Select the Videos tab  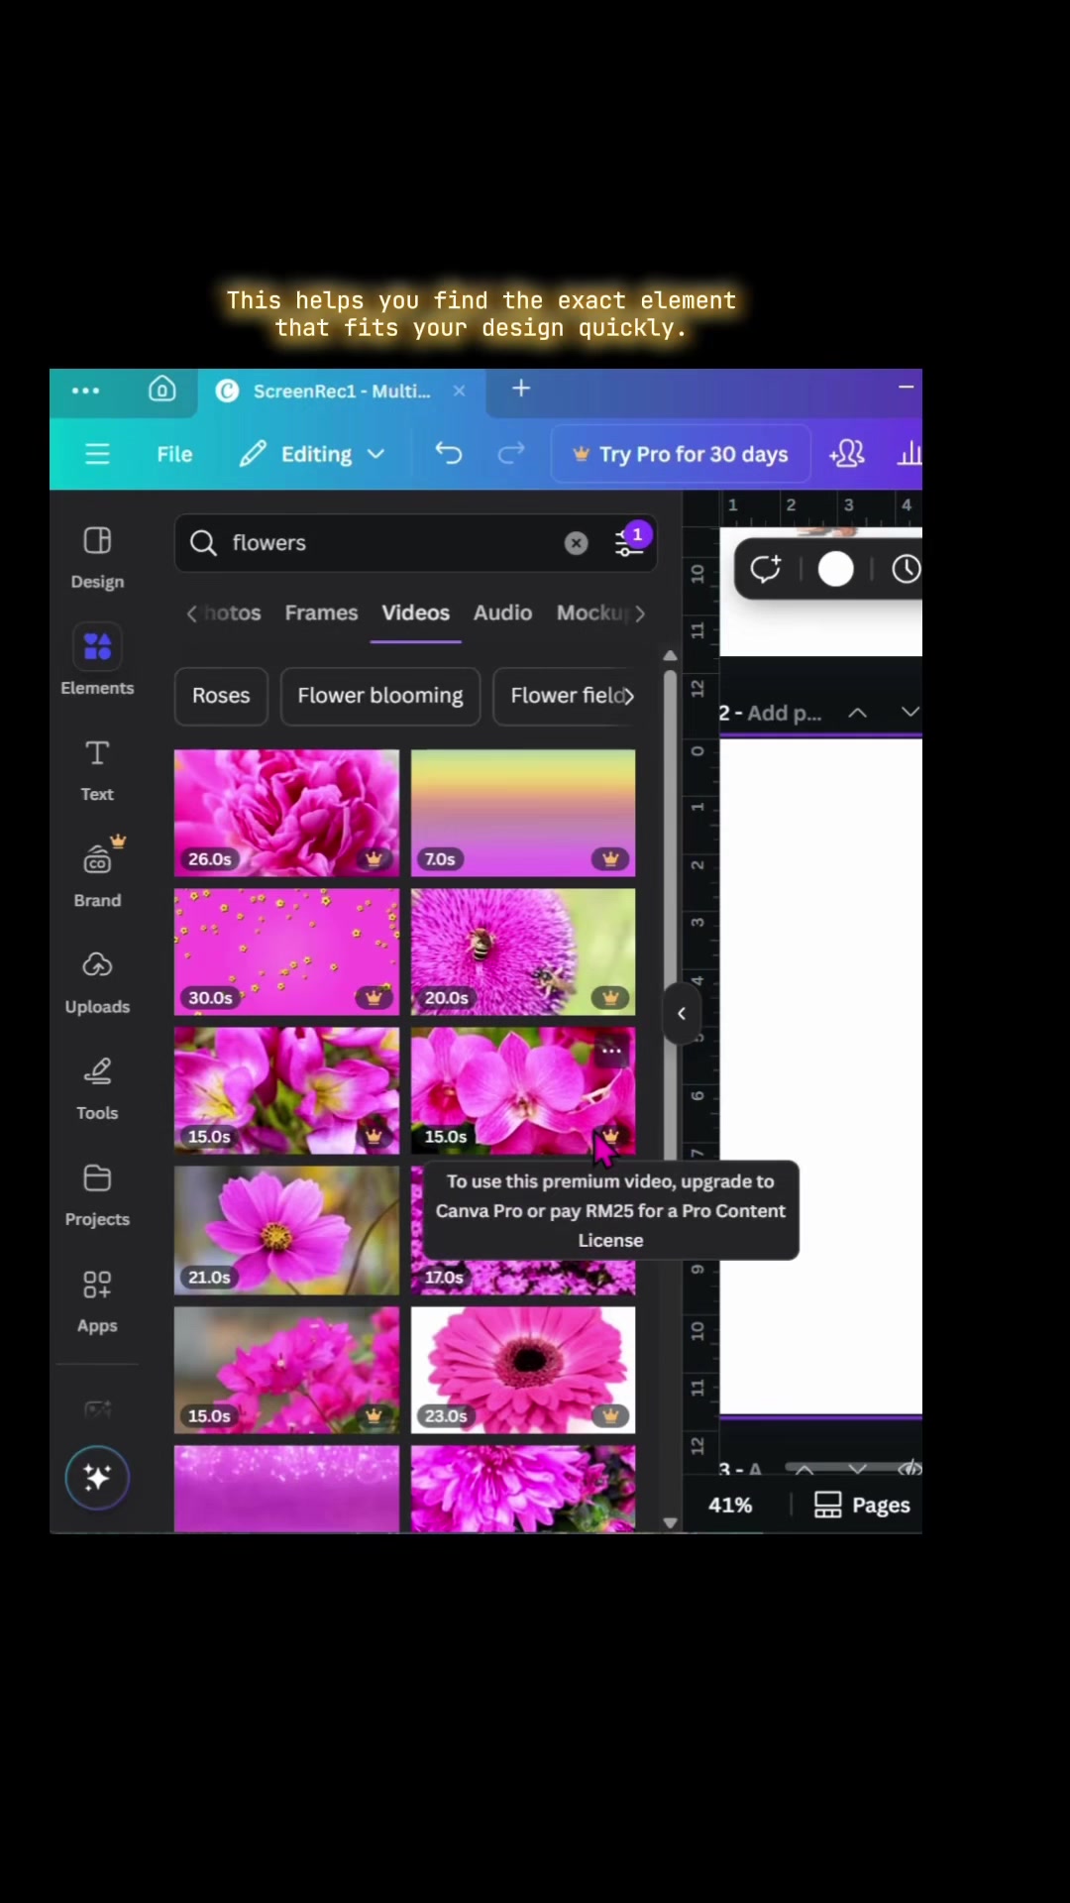[x=416, y=613]
